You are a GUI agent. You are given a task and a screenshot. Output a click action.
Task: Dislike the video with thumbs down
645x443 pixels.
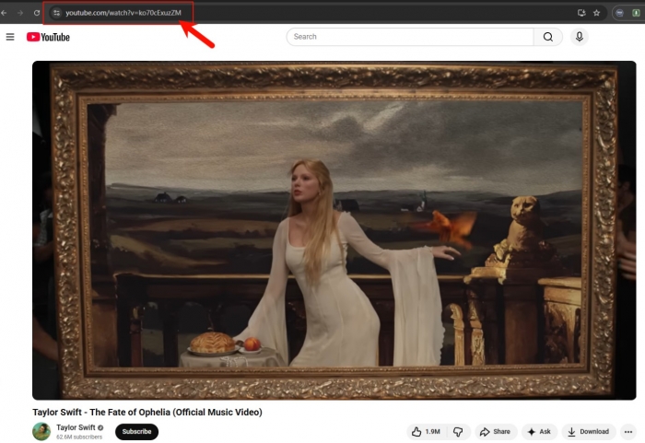(458, 431)
